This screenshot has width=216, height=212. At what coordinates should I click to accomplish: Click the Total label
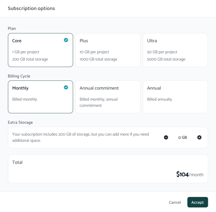pos(17,162)
